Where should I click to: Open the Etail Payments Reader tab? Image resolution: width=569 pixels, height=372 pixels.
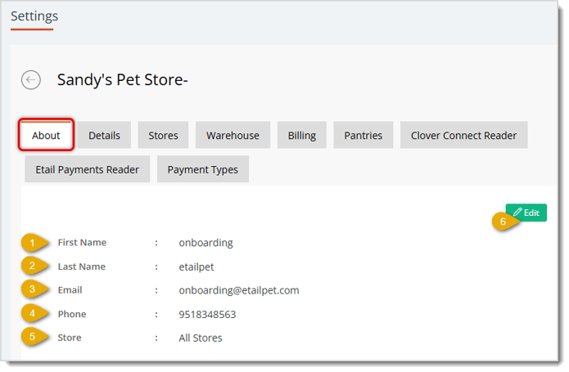coord(88,169)
